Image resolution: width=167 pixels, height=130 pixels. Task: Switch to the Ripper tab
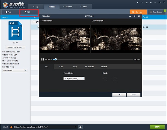click(52, 7)
